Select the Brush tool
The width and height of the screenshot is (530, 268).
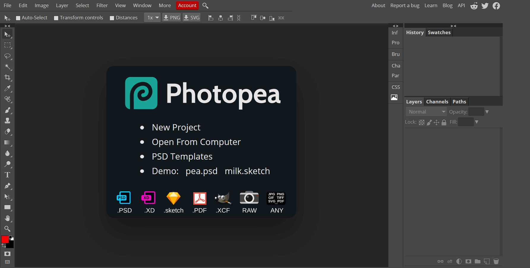coord(7,110)
